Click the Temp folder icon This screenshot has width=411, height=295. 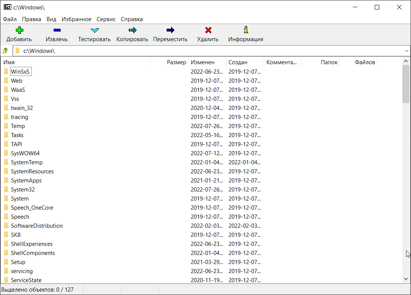(6, 126)
